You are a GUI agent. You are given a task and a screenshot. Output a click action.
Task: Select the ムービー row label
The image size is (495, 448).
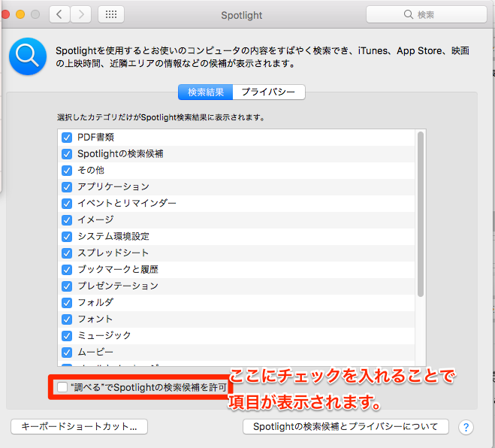tap(95, 352)
